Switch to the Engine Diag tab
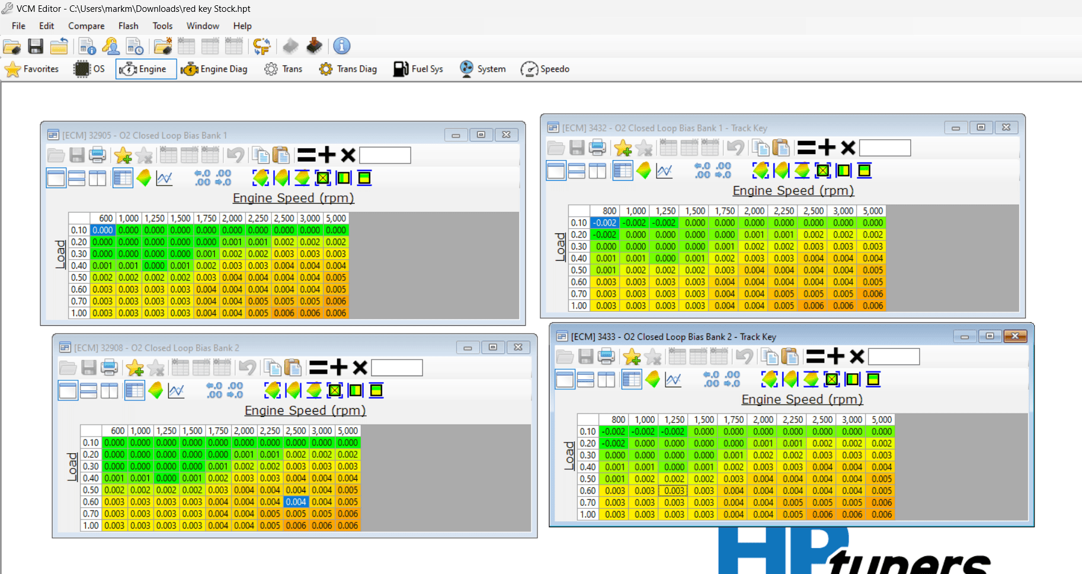 tap(215, 69)
